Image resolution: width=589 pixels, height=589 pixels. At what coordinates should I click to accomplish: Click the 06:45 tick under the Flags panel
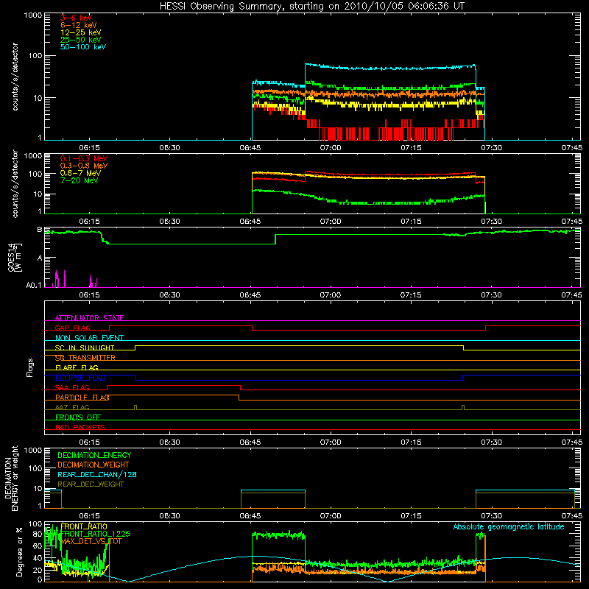click(x=250, y=442)
